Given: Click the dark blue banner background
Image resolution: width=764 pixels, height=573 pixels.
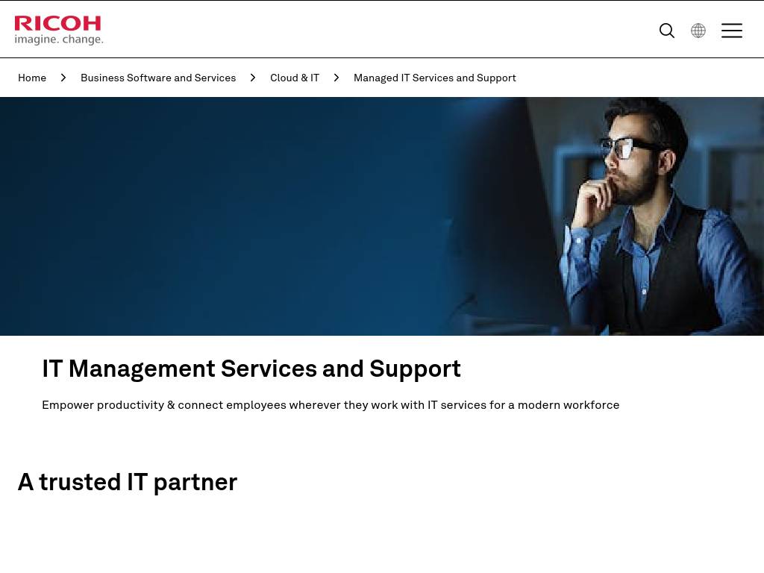Looking at the screenshot, I should click(219, 214).
